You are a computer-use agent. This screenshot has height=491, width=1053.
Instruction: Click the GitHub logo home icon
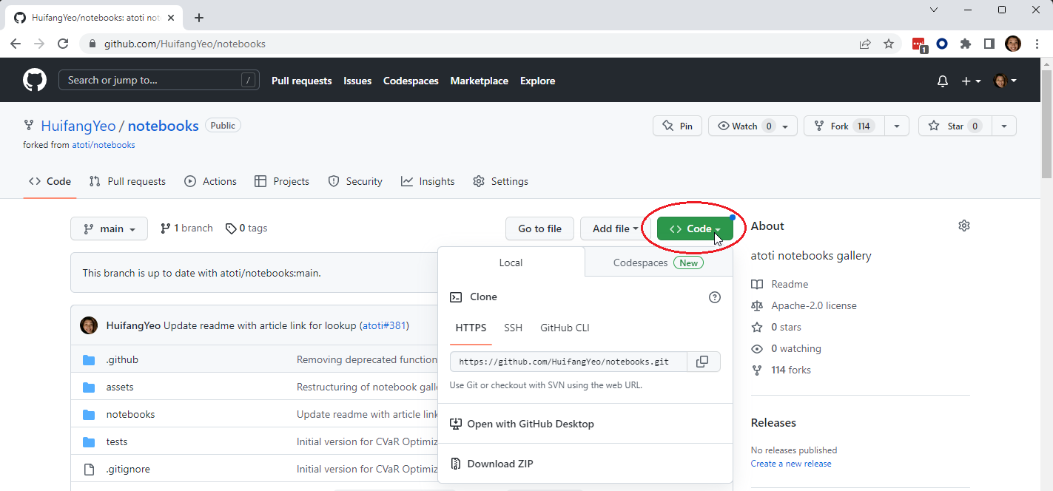tap(35, 81)
